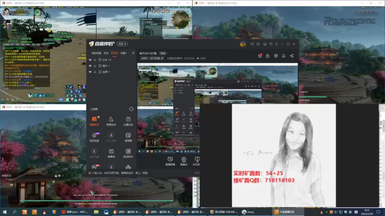Click the home icon next to the room number
This screenshot has height=216, width=385.
[198, 58]
